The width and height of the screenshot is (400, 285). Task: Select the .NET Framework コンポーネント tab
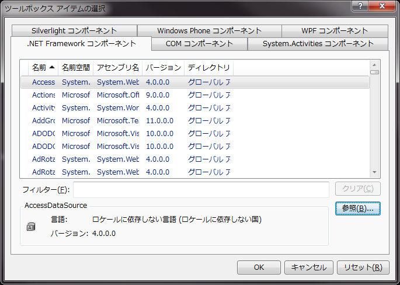click(x=81, y=44)
